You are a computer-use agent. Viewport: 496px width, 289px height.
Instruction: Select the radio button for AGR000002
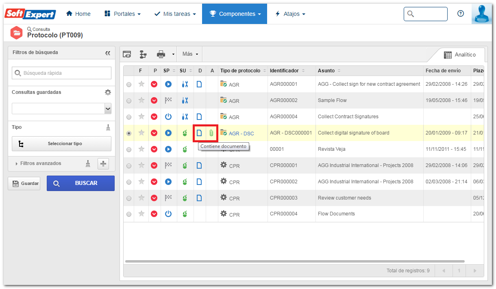(129, 101)
